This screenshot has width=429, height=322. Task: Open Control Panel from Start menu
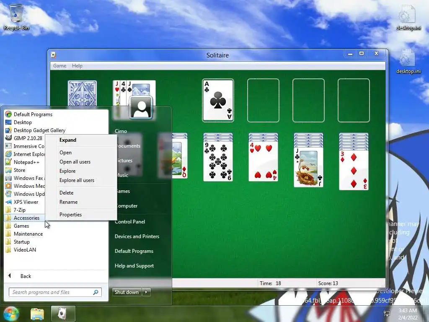pyautogui.click(x=130, y=222)
